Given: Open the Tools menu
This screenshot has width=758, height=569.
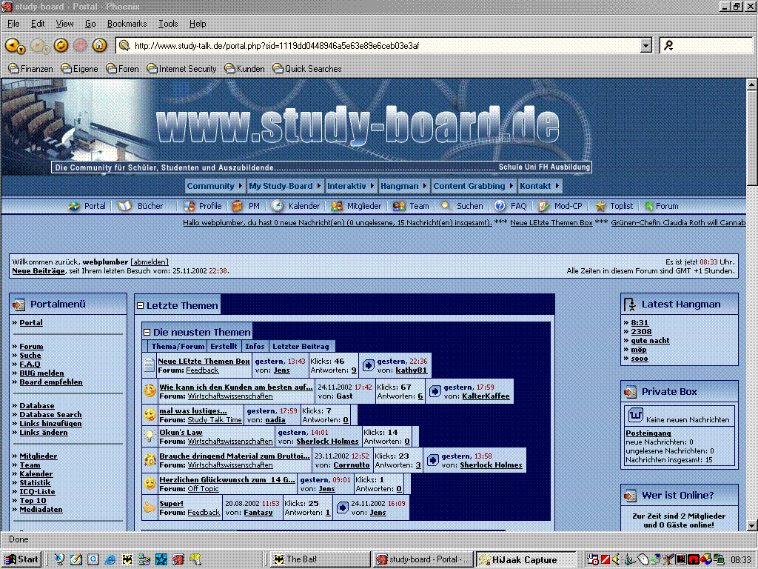Looking at the screenshot, I should pyautogui.click(x=168, y=24).
